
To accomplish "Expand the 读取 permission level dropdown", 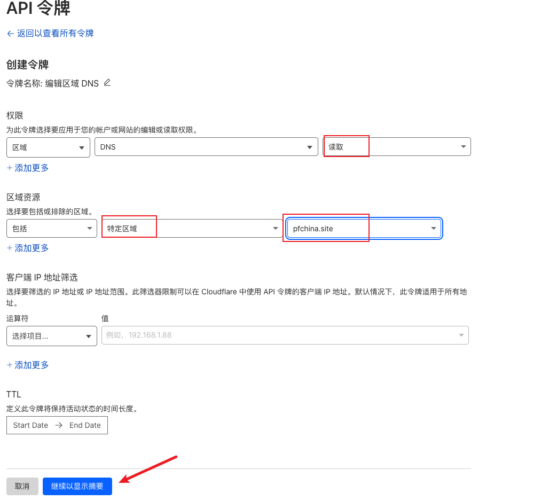I will (397, 147).
